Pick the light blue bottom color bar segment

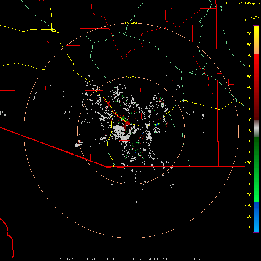(x=256, y=226)
